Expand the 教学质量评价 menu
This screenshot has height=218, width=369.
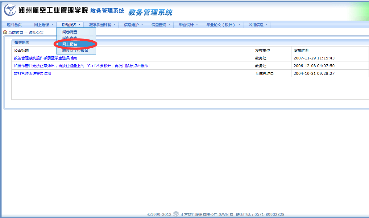102,25
